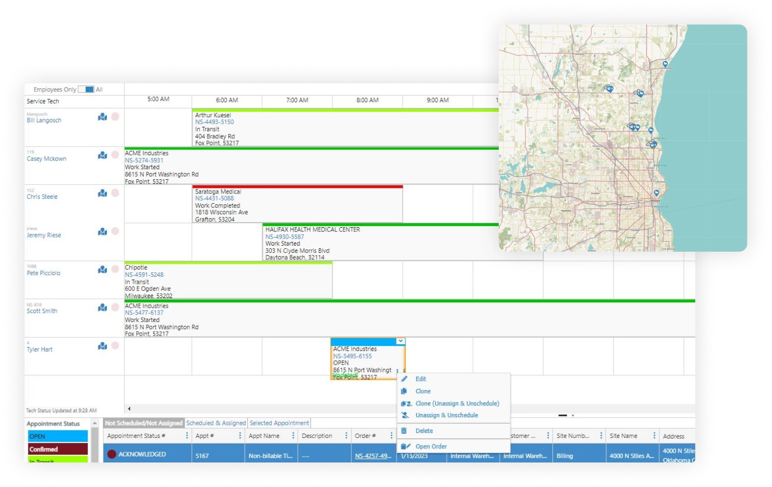Open map icon for Tyler Hart

tap(102, 346)
